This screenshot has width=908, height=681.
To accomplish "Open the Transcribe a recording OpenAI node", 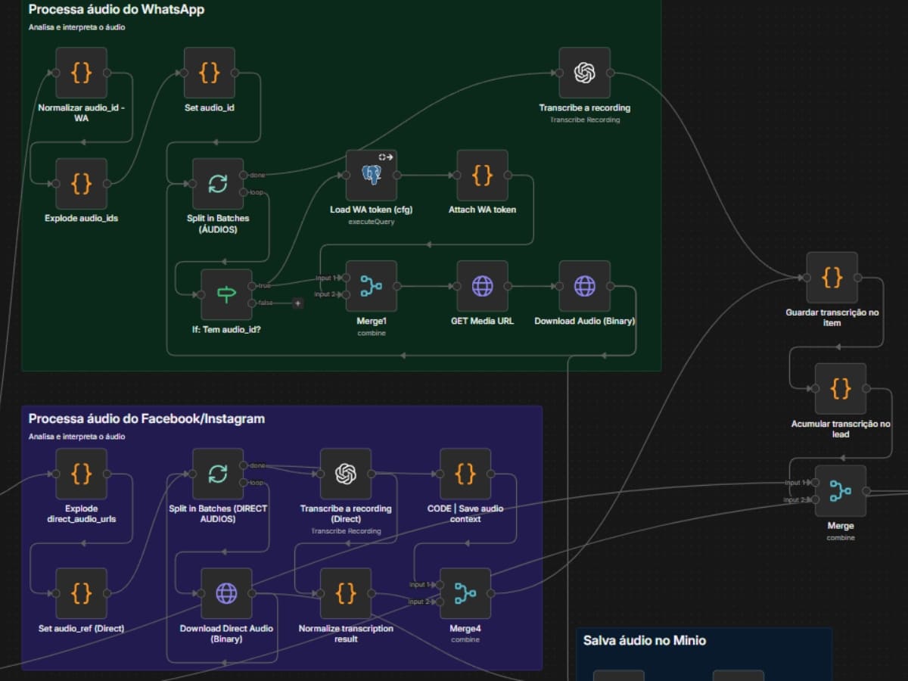I will tap(583, 74).
